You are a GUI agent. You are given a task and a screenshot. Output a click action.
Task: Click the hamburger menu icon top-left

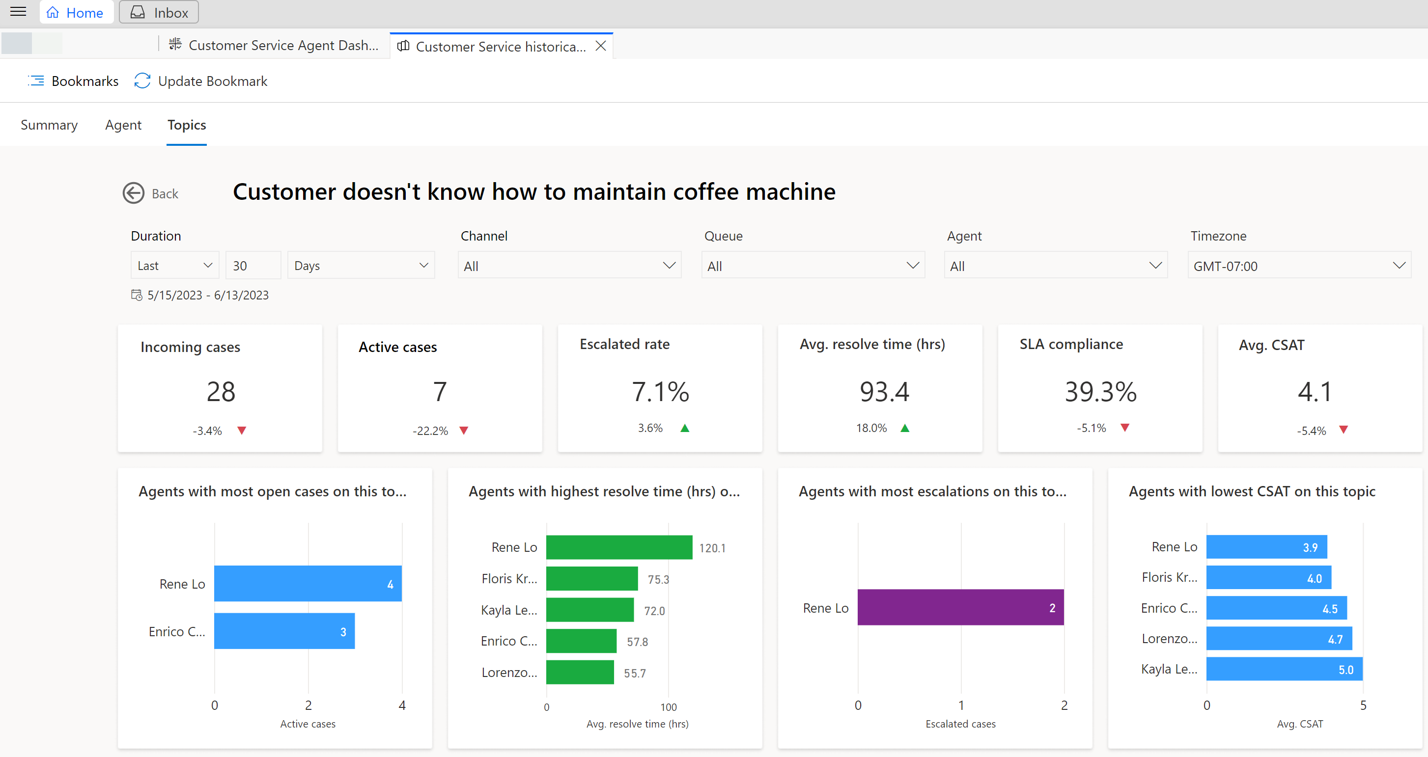click(x=18, y=11)
